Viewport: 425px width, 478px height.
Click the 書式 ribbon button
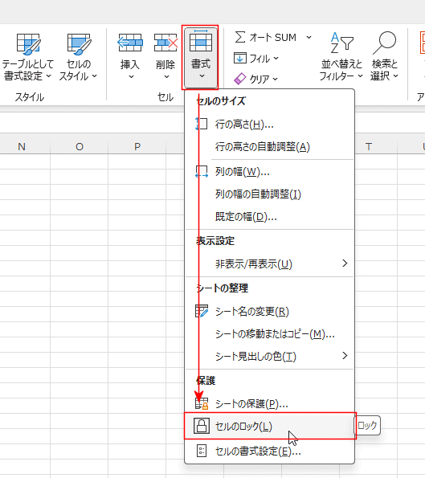(200, 57)
